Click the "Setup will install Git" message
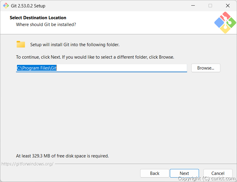 pyautogui.click(x=75, y=45)
